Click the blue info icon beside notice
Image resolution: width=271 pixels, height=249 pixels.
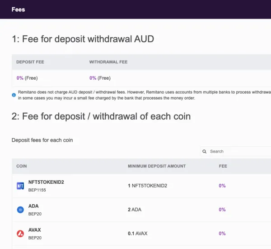tap(14, 95)
